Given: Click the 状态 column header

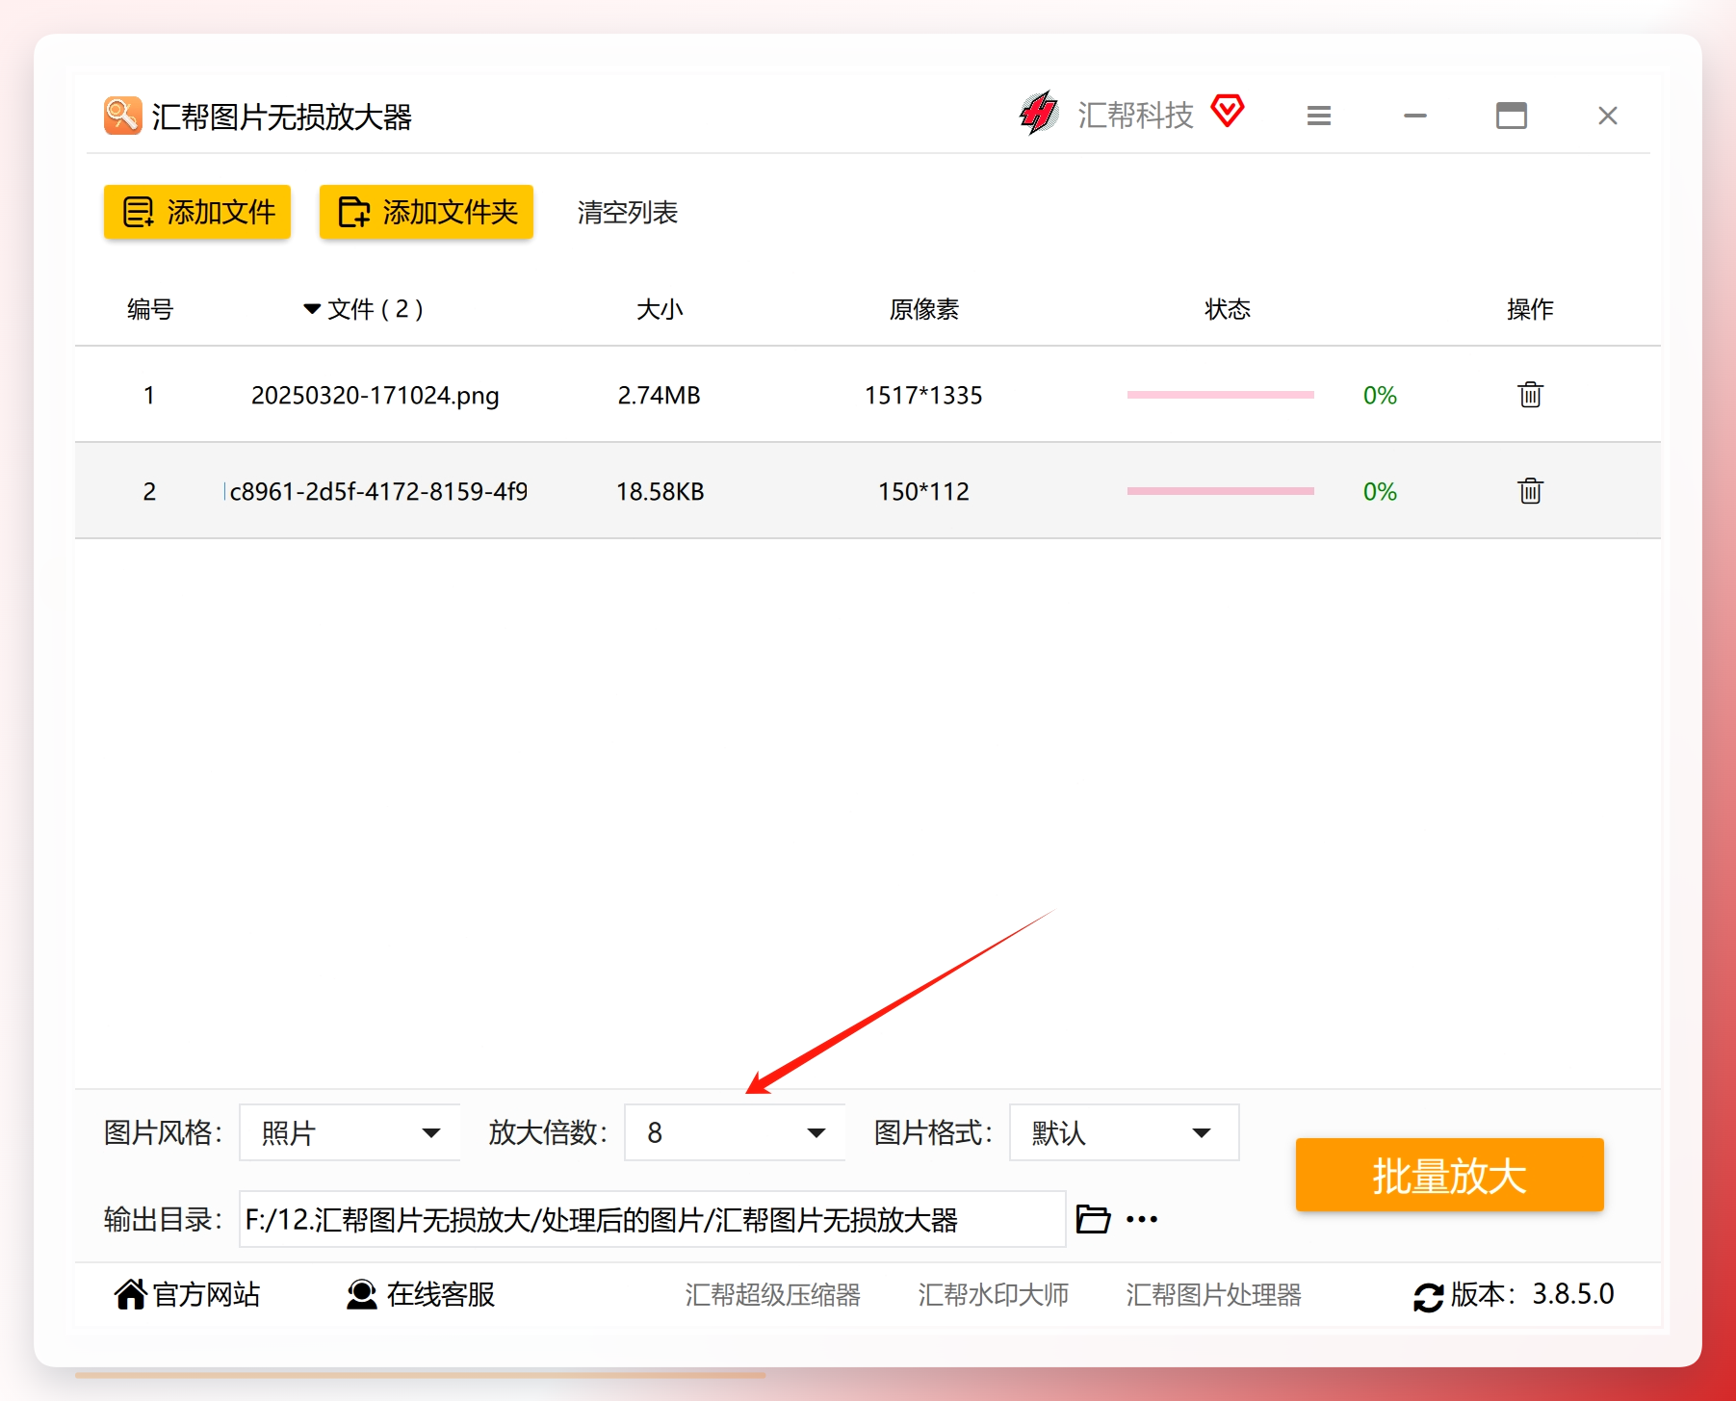Looking at the screenshot, I should click(1228, 309).
